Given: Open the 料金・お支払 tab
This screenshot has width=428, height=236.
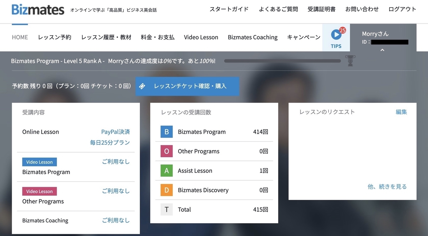Looking at the screenshot, I should [x=158, y=37].
